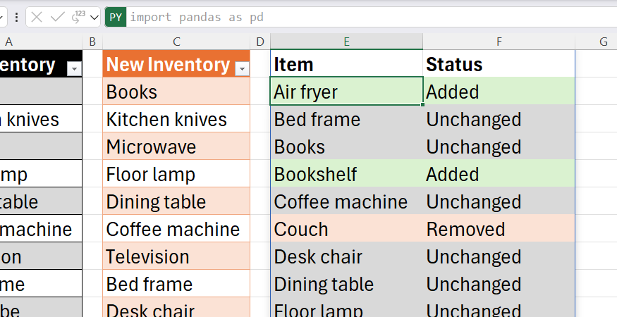The image size is (617, 317).
Task: Select Desk chair in Item column
Action: [347, 256]
